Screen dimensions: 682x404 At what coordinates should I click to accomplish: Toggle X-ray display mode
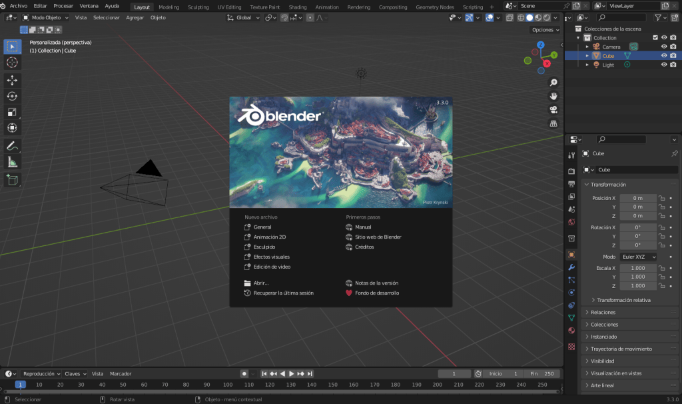510,18
